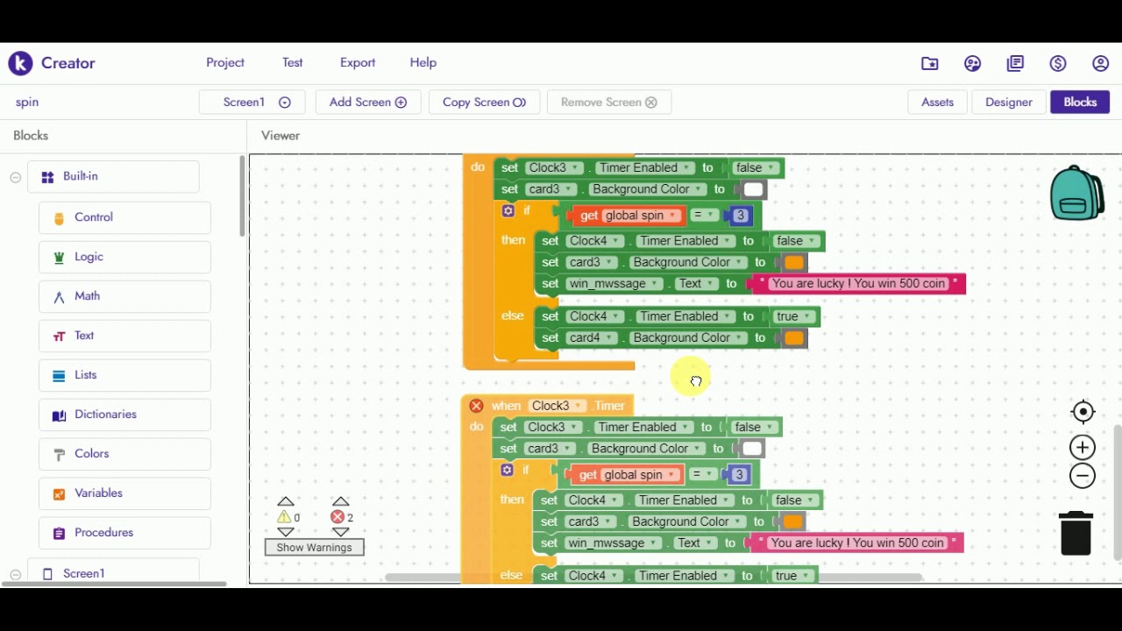Open the Test menu
Viewport: 1122px width, 631px height.
tap(293, 63)
